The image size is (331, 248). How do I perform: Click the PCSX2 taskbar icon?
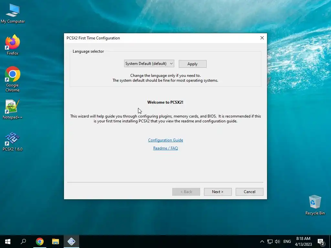coord(71,242)
